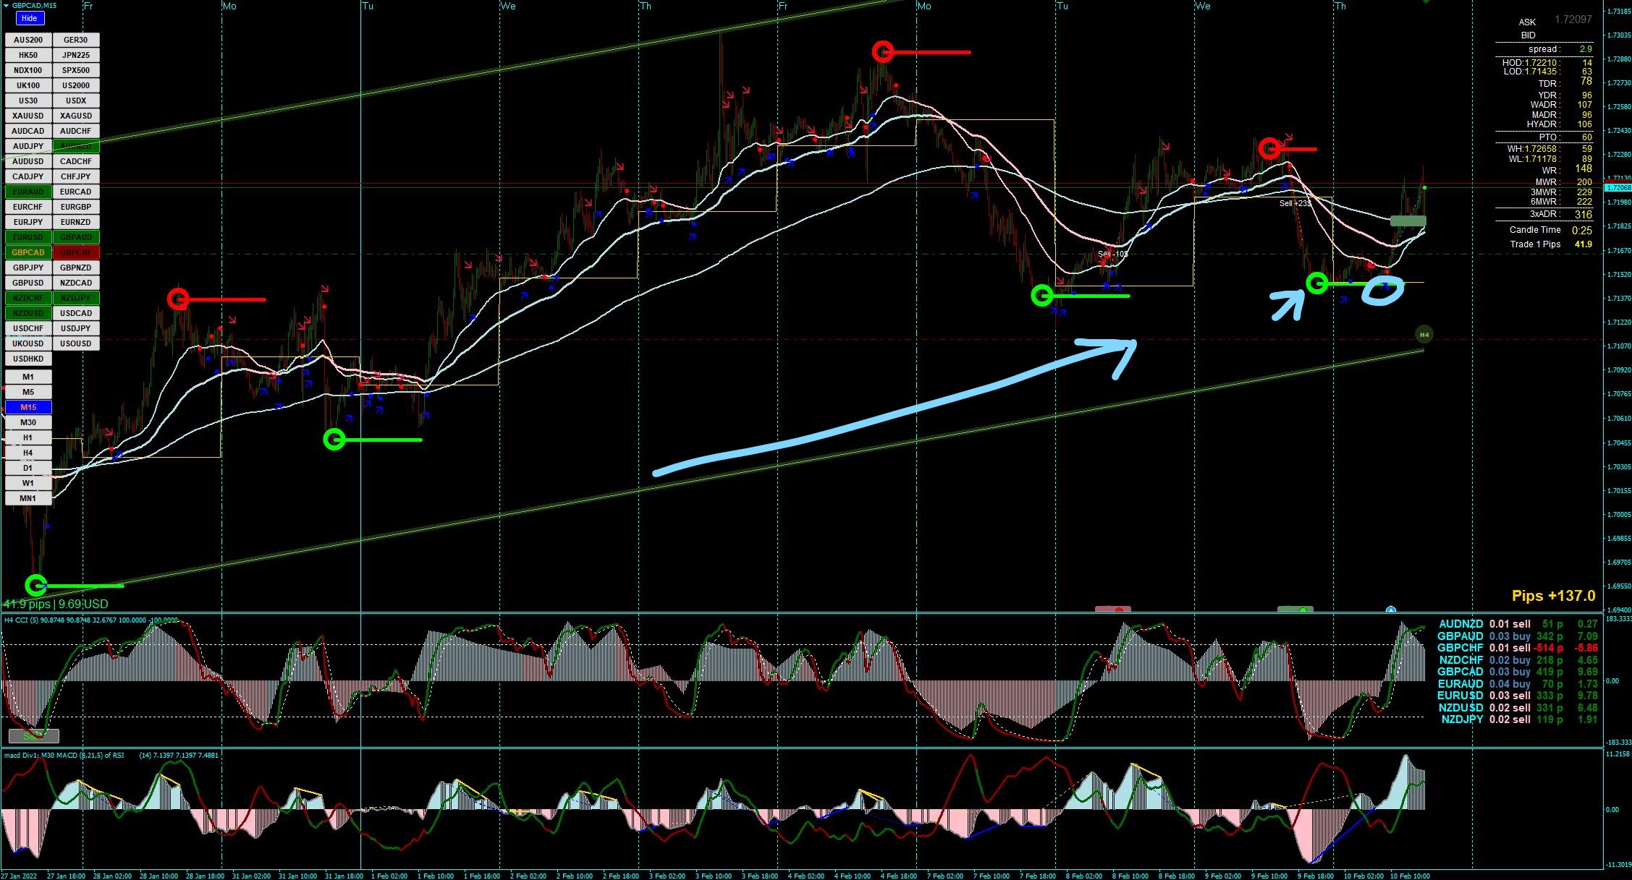Click the green circle marker at bottom left low
1632x880 pixels.
[35, 584]
